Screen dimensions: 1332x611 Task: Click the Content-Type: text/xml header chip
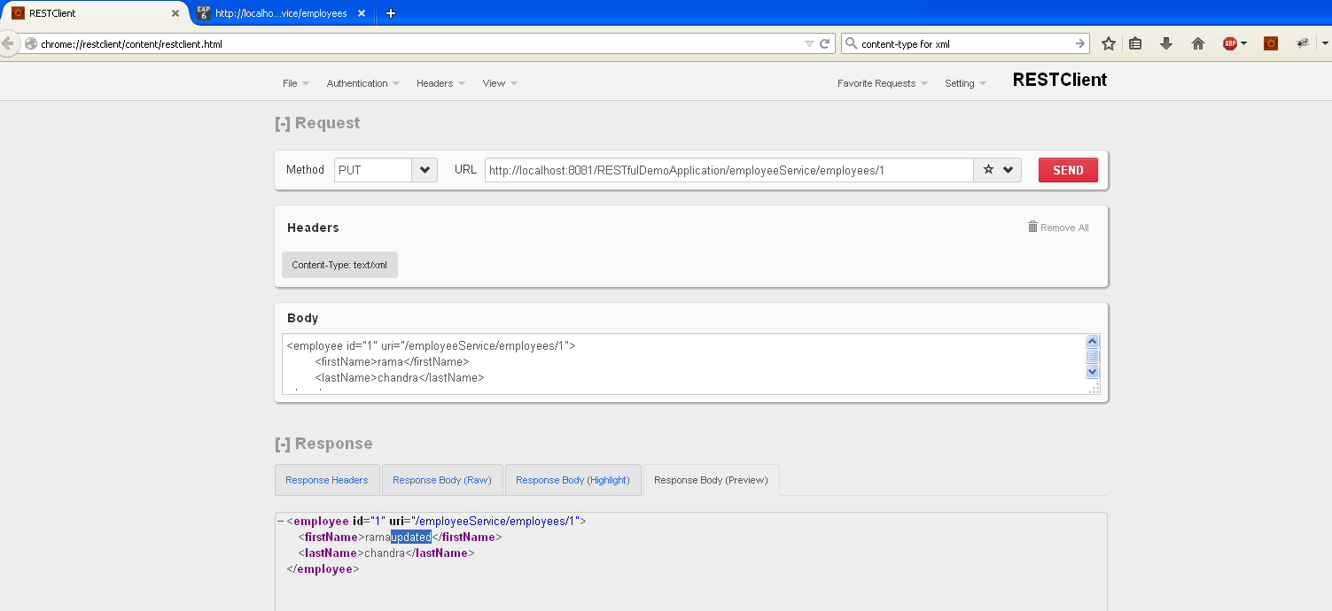pos(339,264)
